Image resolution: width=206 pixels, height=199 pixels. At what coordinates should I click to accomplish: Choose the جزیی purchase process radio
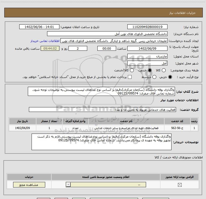[x=170, y=77]
